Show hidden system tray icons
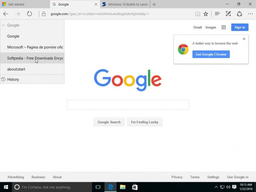The height and width of the screenshot is (192, 256). (x=216, y=187)
